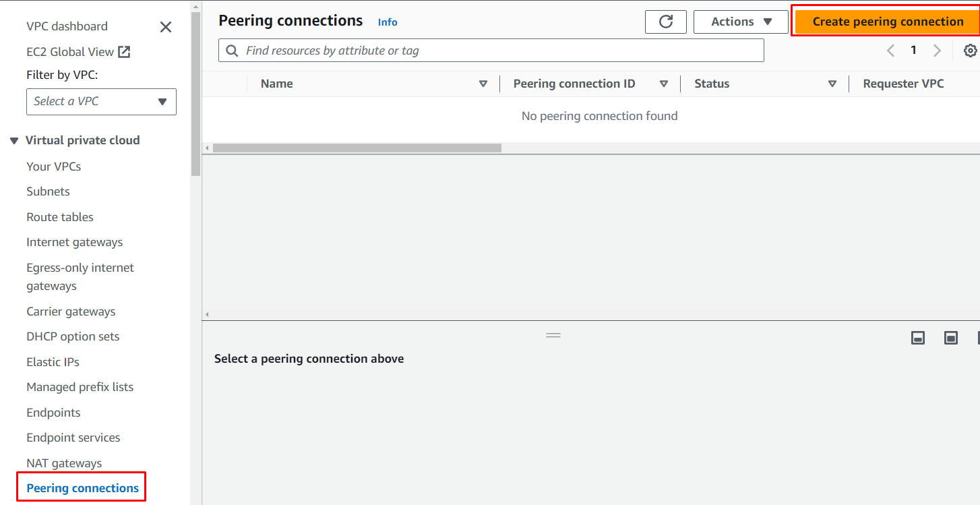Click the refresh peering connections icon

[665, 22]
